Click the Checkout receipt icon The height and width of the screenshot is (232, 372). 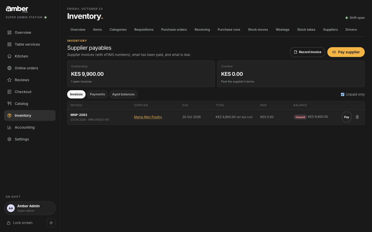(9, 92)
